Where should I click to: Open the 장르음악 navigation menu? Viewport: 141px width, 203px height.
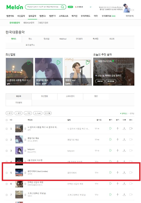click(x=32, y=16)
